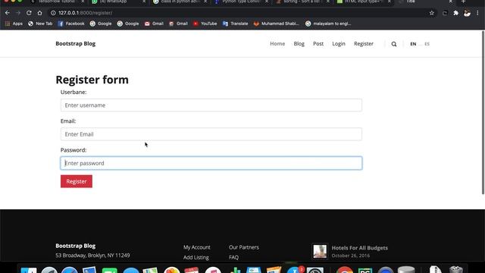Click the footer Bootstrap Blog title
Screen dimensions: 485x273
point(76,246)
